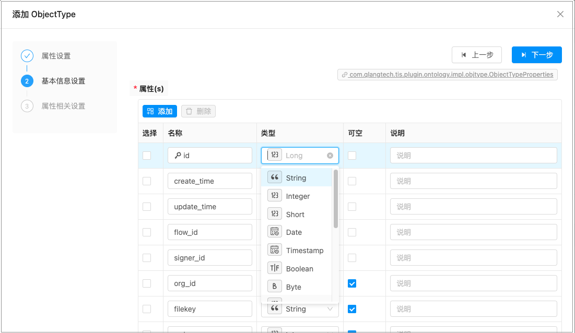Choose Timestamp from the type list
The height and width of the screenshot is (333, 575).
[x=296, y=251]
